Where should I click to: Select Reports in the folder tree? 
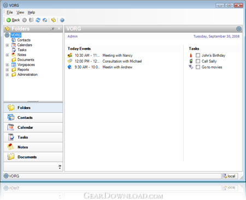23,70
